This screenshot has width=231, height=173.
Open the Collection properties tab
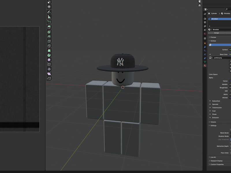(x=205, y=39)
